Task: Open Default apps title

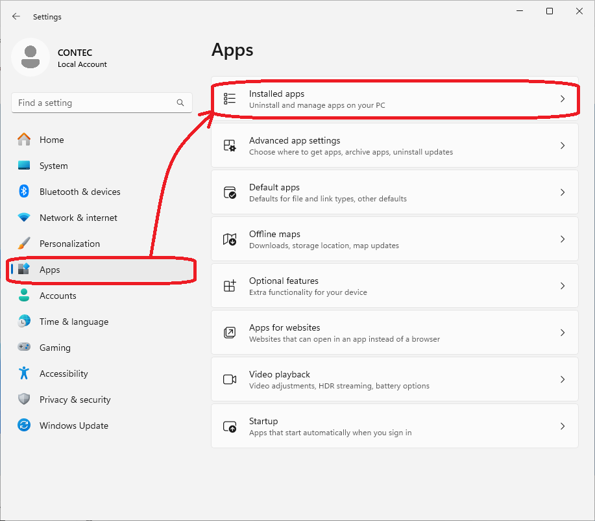Action: tap(274, 187)
